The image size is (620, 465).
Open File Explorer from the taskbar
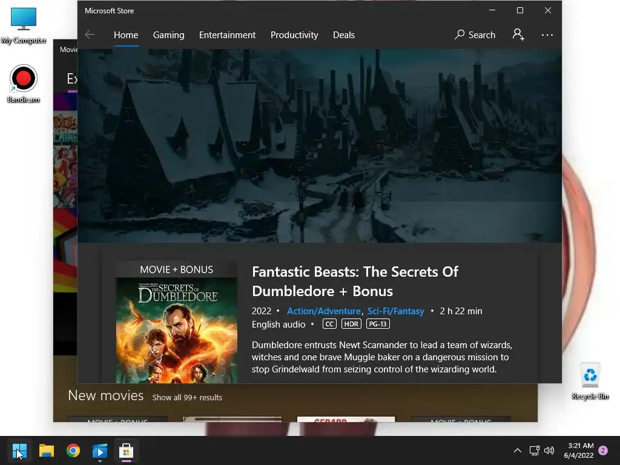point(46,450)
